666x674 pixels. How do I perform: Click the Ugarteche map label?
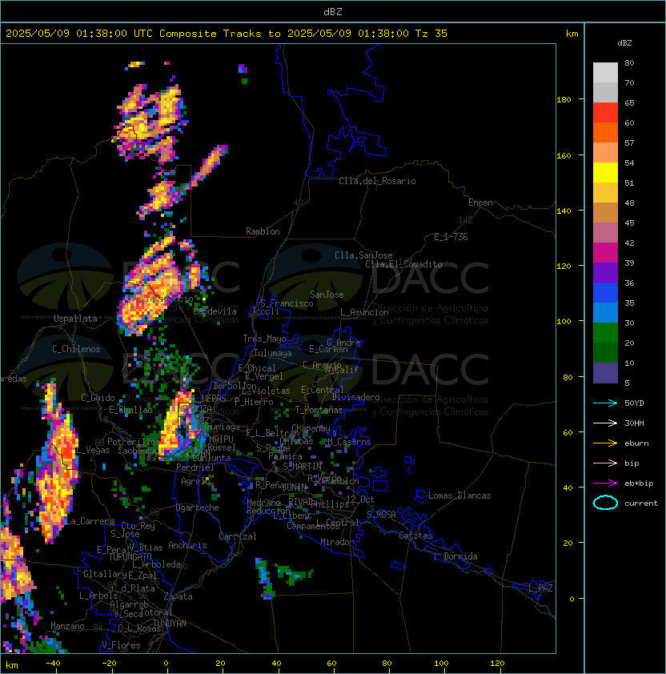click(198, 508)
